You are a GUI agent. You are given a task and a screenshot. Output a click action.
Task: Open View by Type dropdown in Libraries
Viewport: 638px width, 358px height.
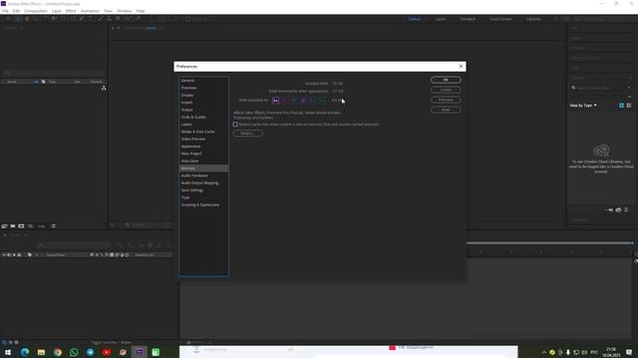coord(583,105)
